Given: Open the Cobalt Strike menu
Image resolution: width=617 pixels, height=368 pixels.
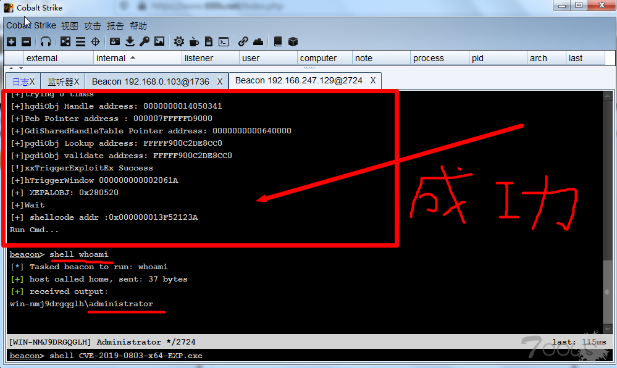Looking at the screenshot, I should click(31, 25).
